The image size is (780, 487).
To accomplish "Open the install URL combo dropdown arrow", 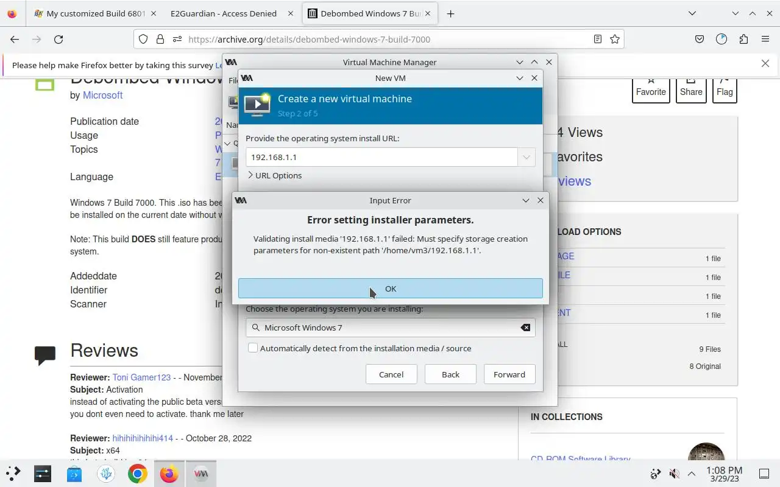I will point(526,157).
